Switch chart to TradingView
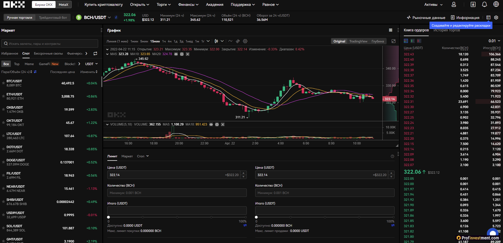 tap(358, 41)
